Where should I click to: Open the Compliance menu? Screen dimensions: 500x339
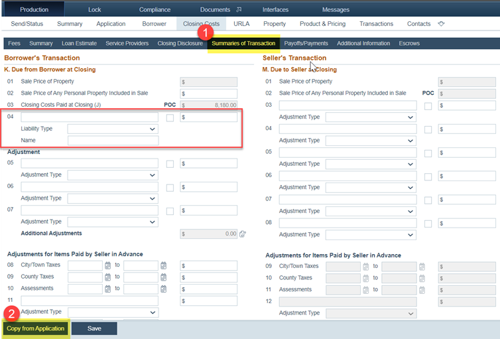click(x=155, y=9)
